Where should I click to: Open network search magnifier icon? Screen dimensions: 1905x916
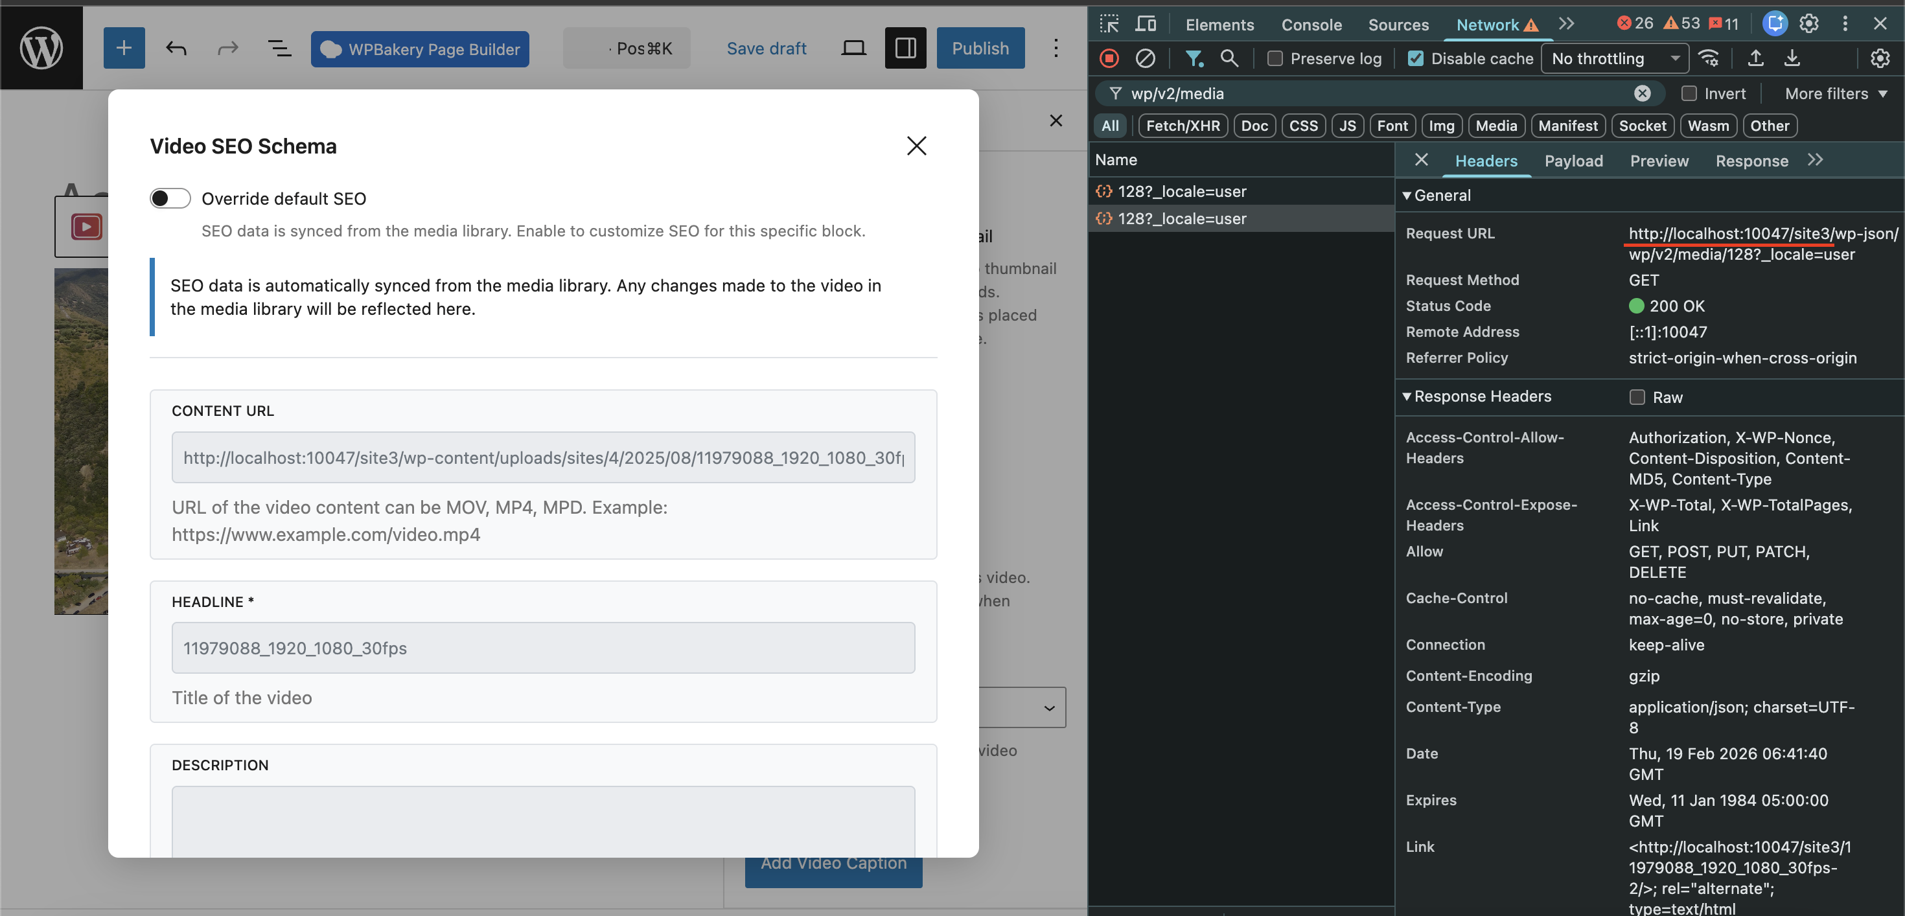tap(1229, 58)
